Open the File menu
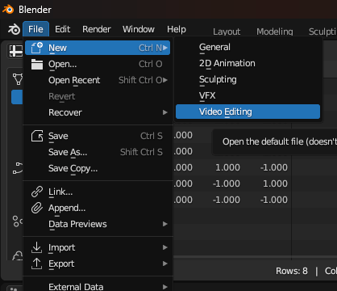337x291 pixels. click(35, 29)
